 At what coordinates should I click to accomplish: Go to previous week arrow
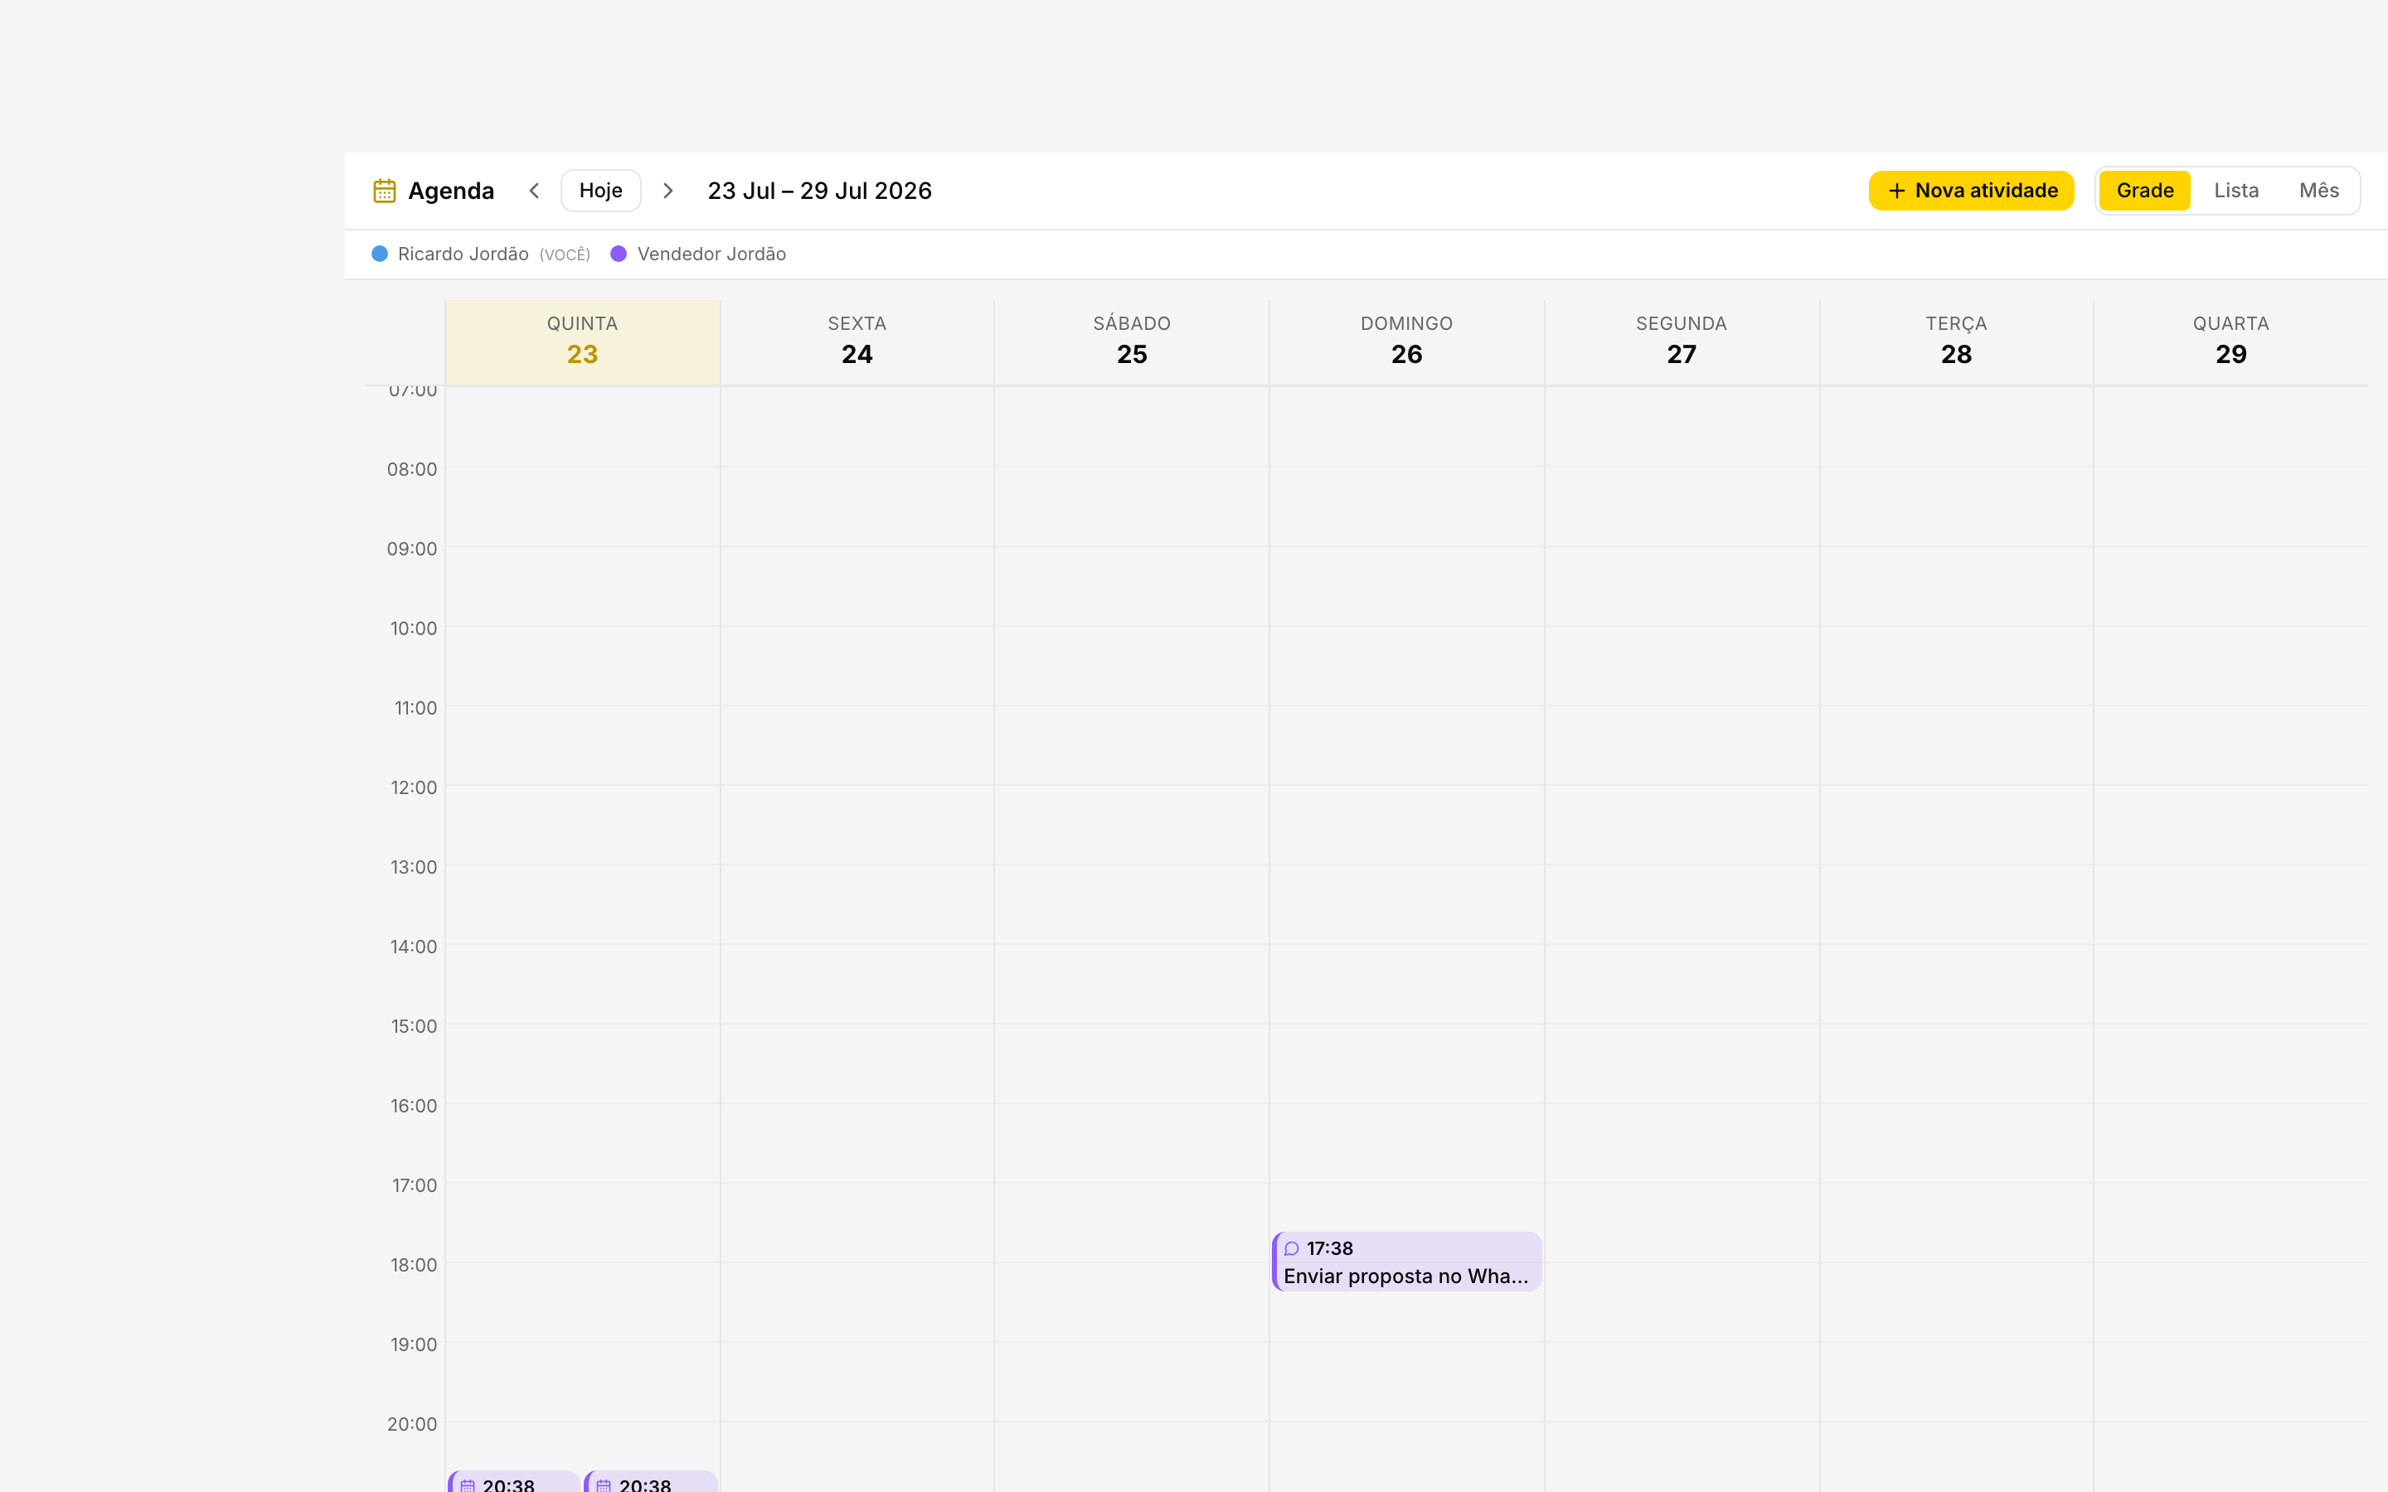(534, 191)
